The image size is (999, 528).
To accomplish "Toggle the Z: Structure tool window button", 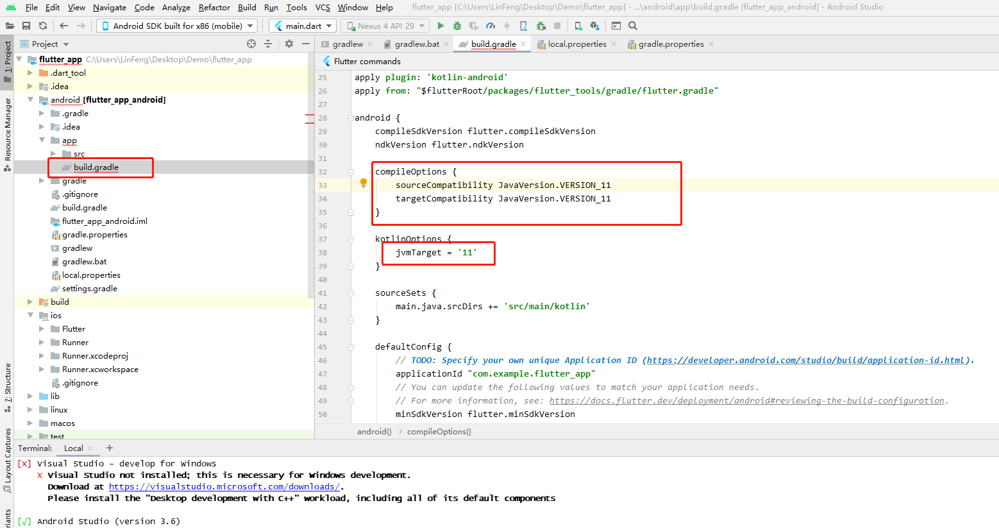I will (7, 387).
